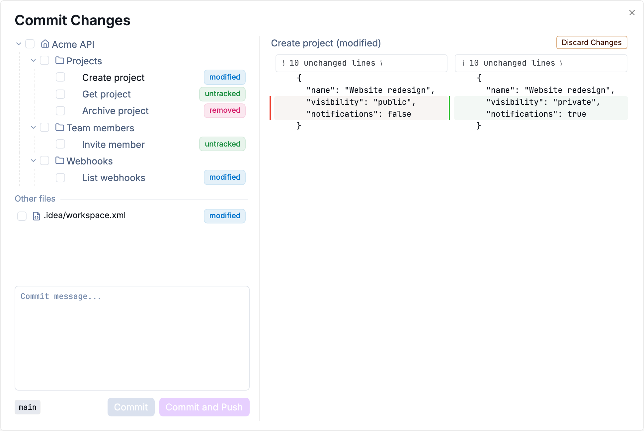Image resolution: width=644 pixels, height=431 pixels.
Task: Collapse the Webhooks folder chevron
Action: [33, 160]
